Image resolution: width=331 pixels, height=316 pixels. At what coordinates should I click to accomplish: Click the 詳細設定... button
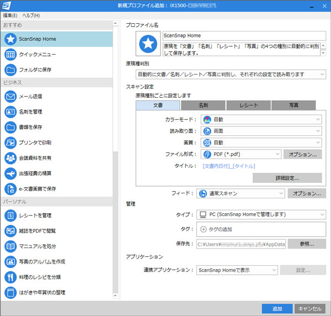[287, 178]
